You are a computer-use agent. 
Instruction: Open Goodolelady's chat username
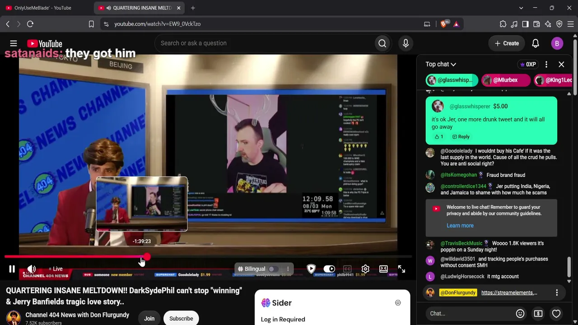(x=457, y=151)
